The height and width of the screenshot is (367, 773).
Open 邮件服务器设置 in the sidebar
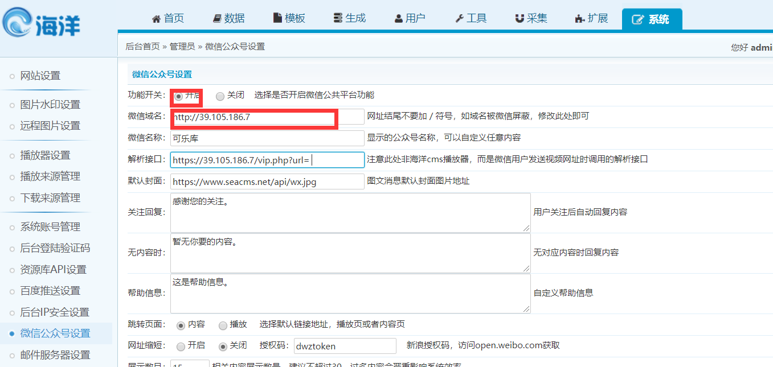click(x=55, y=355)
